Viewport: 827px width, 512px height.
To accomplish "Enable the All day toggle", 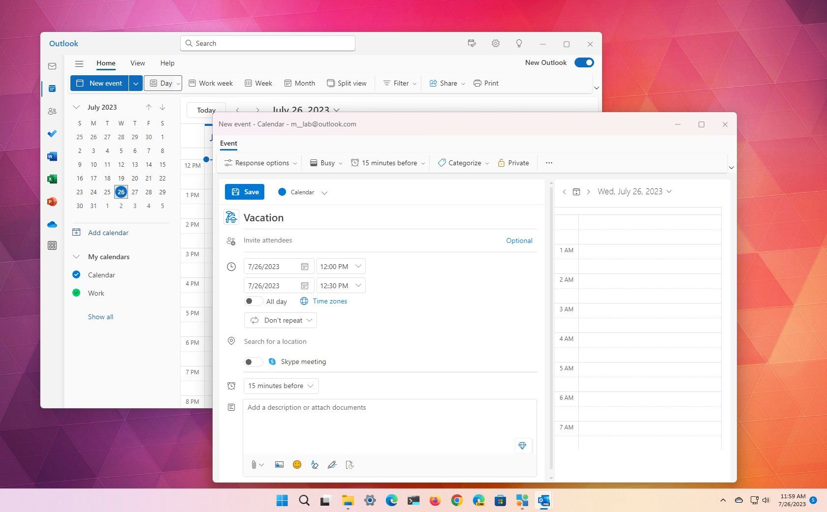I will coord(253,301).
